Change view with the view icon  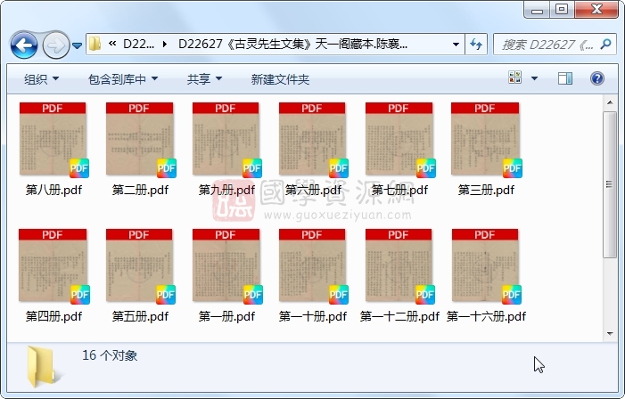(x=515, y=77)
